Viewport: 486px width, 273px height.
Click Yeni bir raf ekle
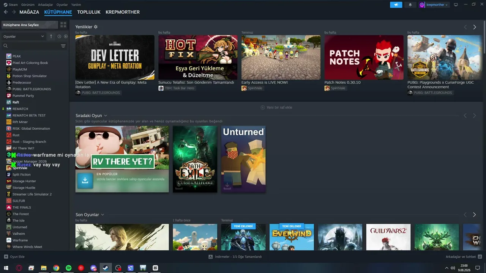pos(276,107)
